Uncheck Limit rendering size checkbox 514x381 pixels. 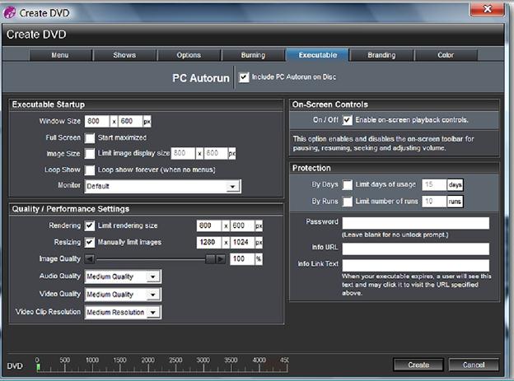(x=90, y=225)
